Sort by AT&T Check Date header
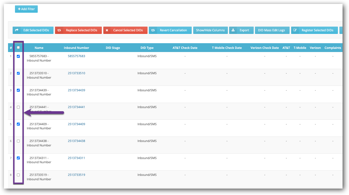349x195 pixels. pyautogui.click(x=185, y=48)
